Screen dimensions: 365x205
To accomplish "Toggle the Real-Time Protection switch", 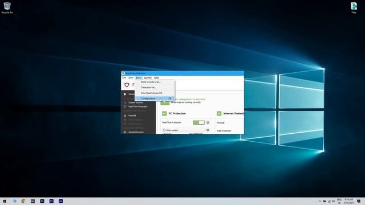I will (198, 122).
